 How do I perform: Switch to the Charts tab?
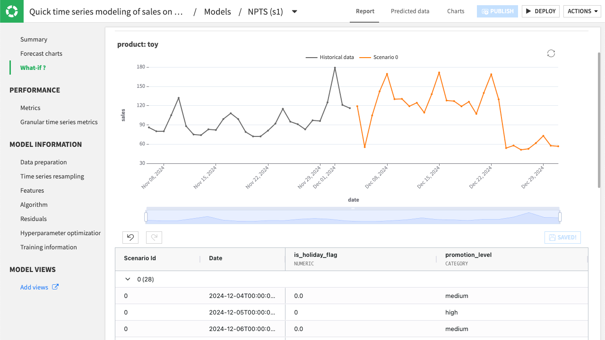tap(455, 11)
